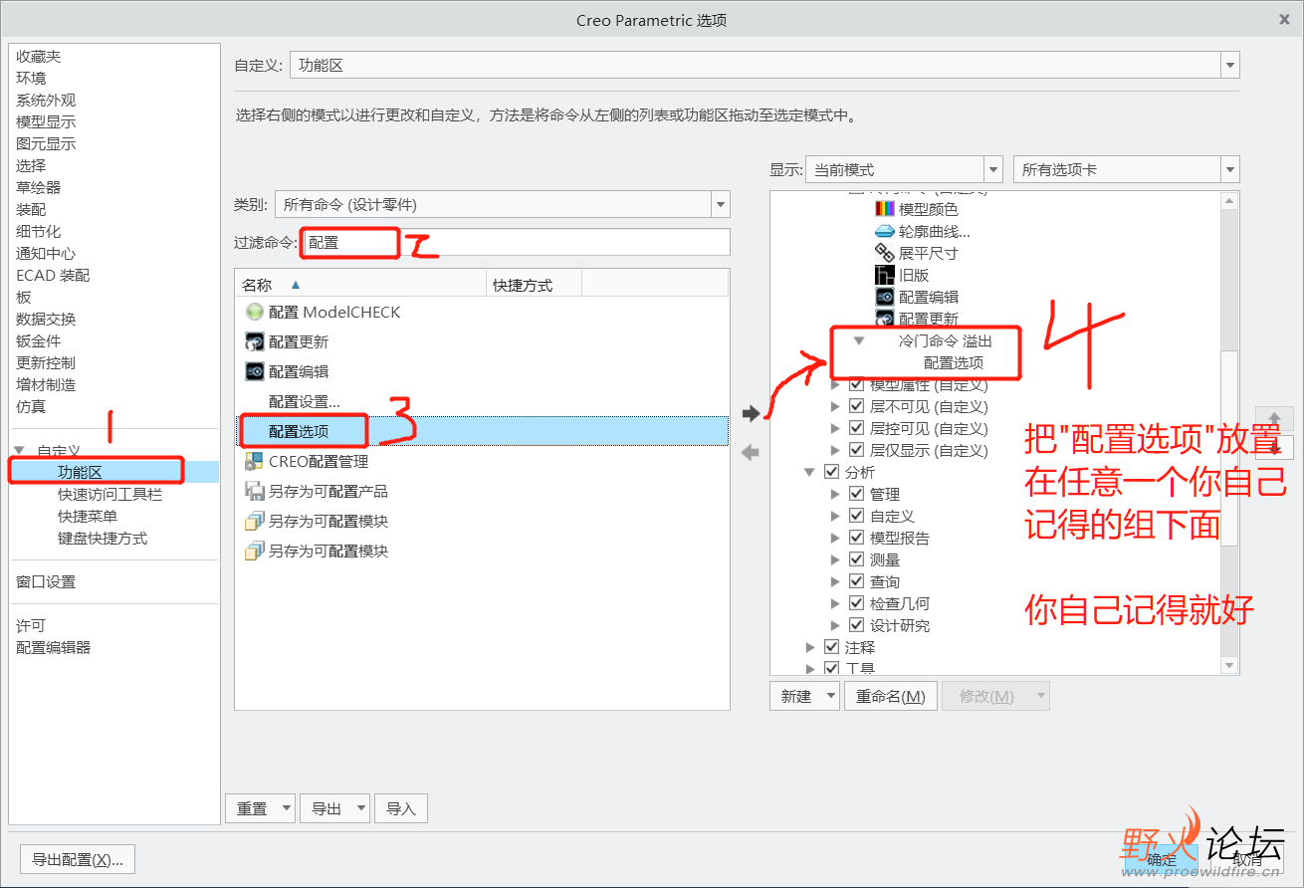Click the 快捷方式 column header
Image resolution: width=1304 pixels, height=888 pixels.
tap(535, 285)
